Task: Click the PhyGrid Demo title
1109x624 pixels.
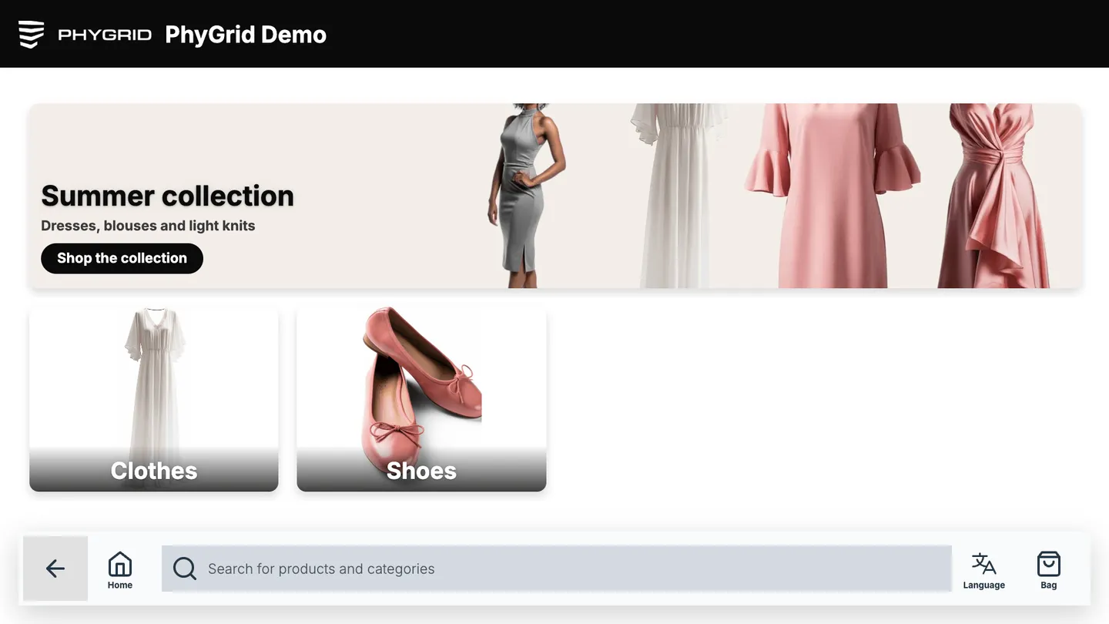Action: click(x=246, y=35)
